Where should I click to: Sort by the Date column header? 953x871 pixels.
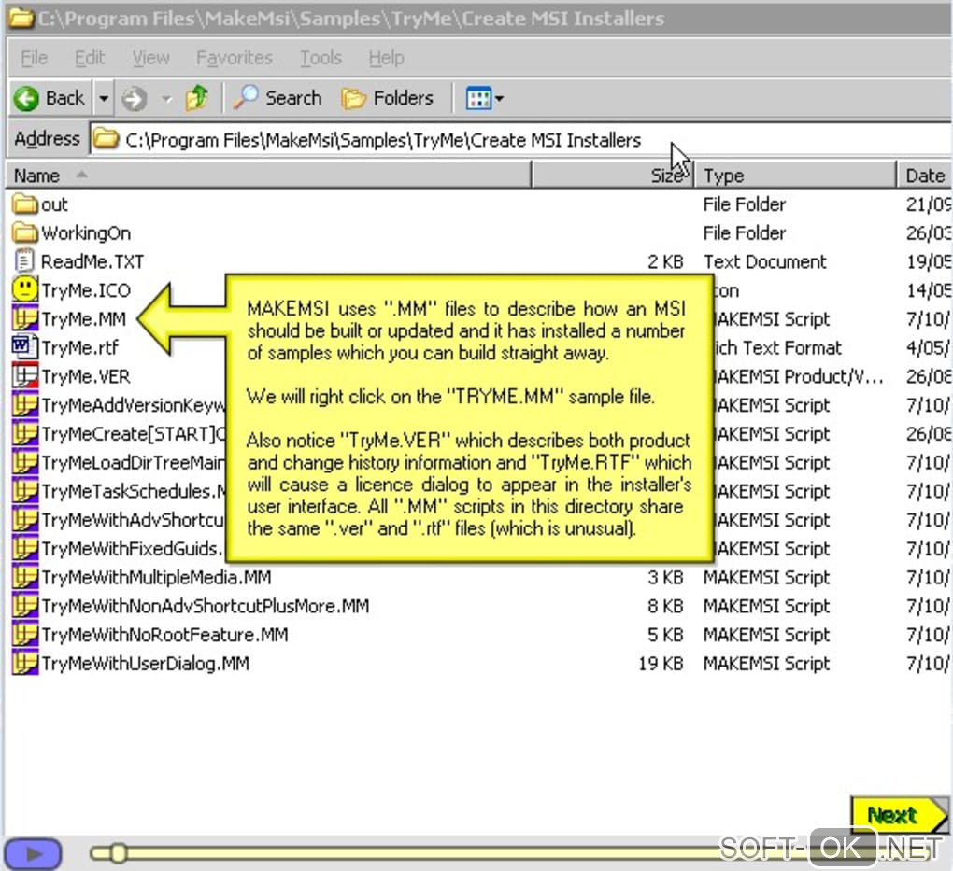[x=925, y=176]
